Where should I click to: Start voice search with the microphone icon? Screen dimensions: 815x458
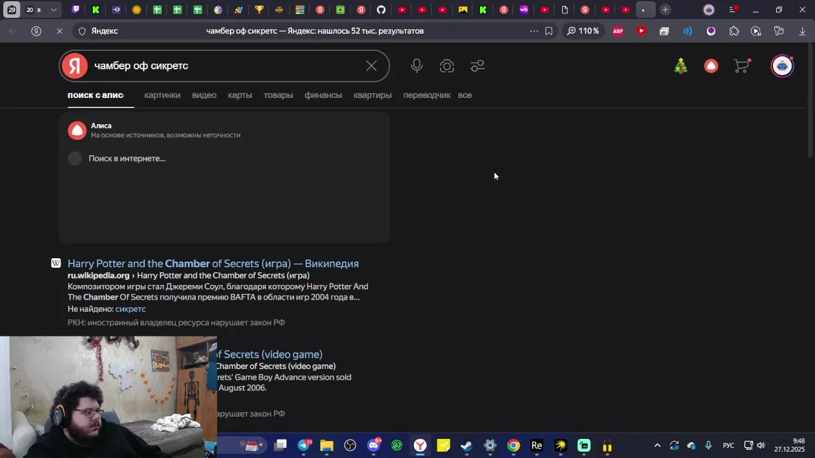click(416, 66)
